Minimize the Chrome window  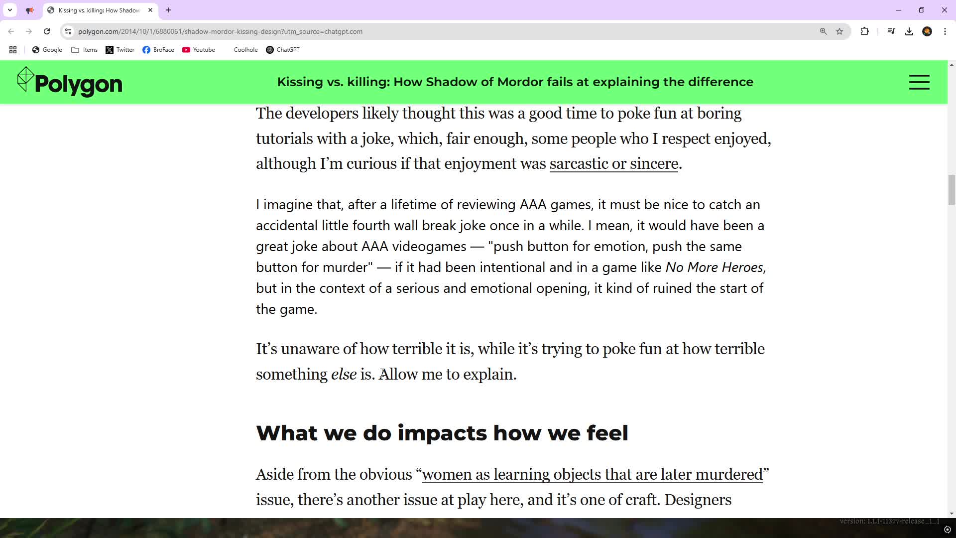[x=899, y=10]
